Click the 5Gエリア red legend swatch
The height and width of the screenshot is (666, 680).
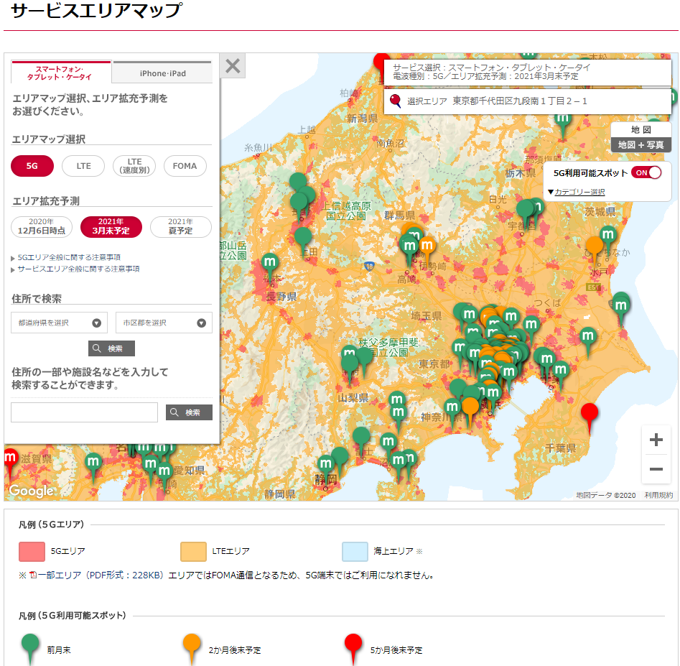pos(32,552)
